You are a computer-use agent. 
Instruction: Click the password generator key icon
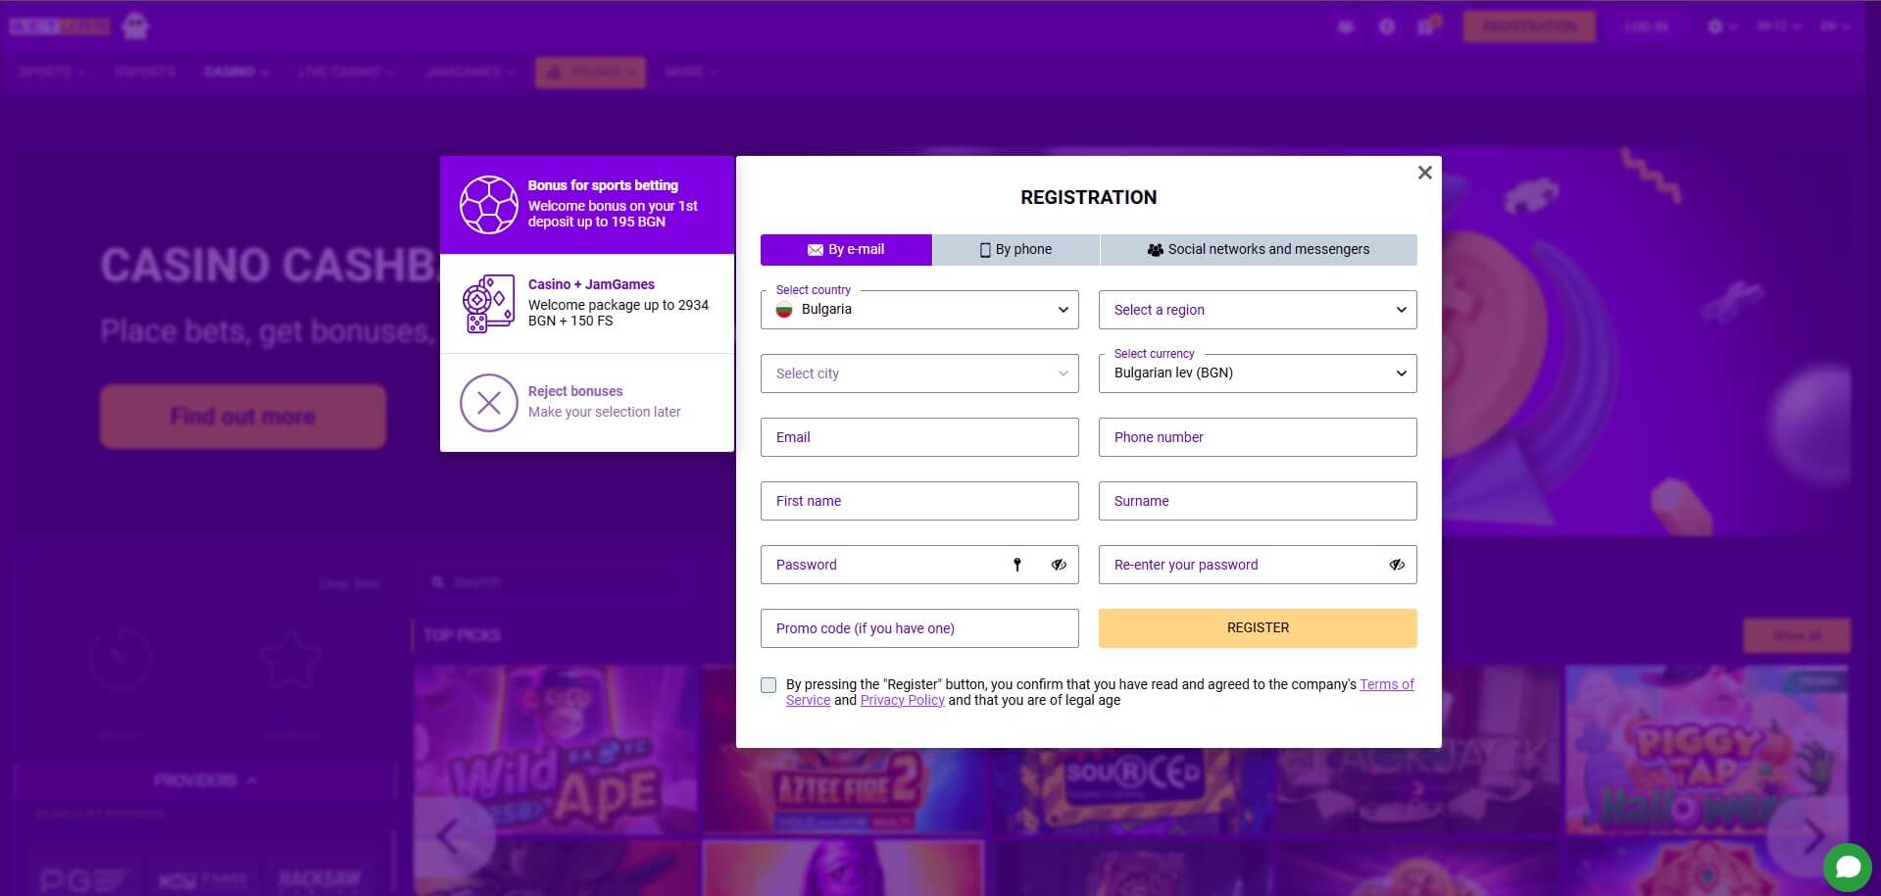(x=1017, y=565)
